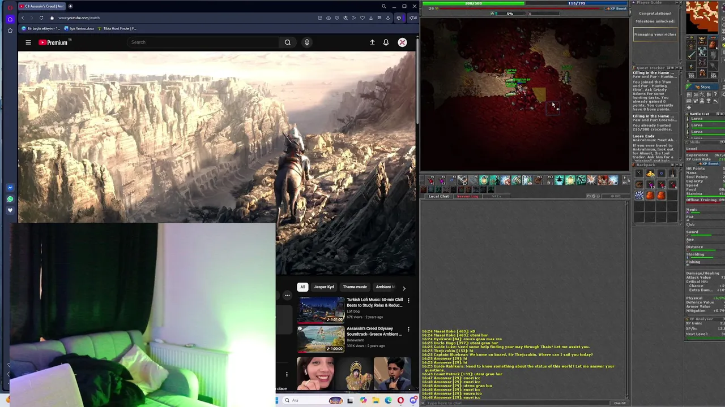Switch to NPCs chat tab in Tibia
725x407 pixels.
tap(496, 196)
